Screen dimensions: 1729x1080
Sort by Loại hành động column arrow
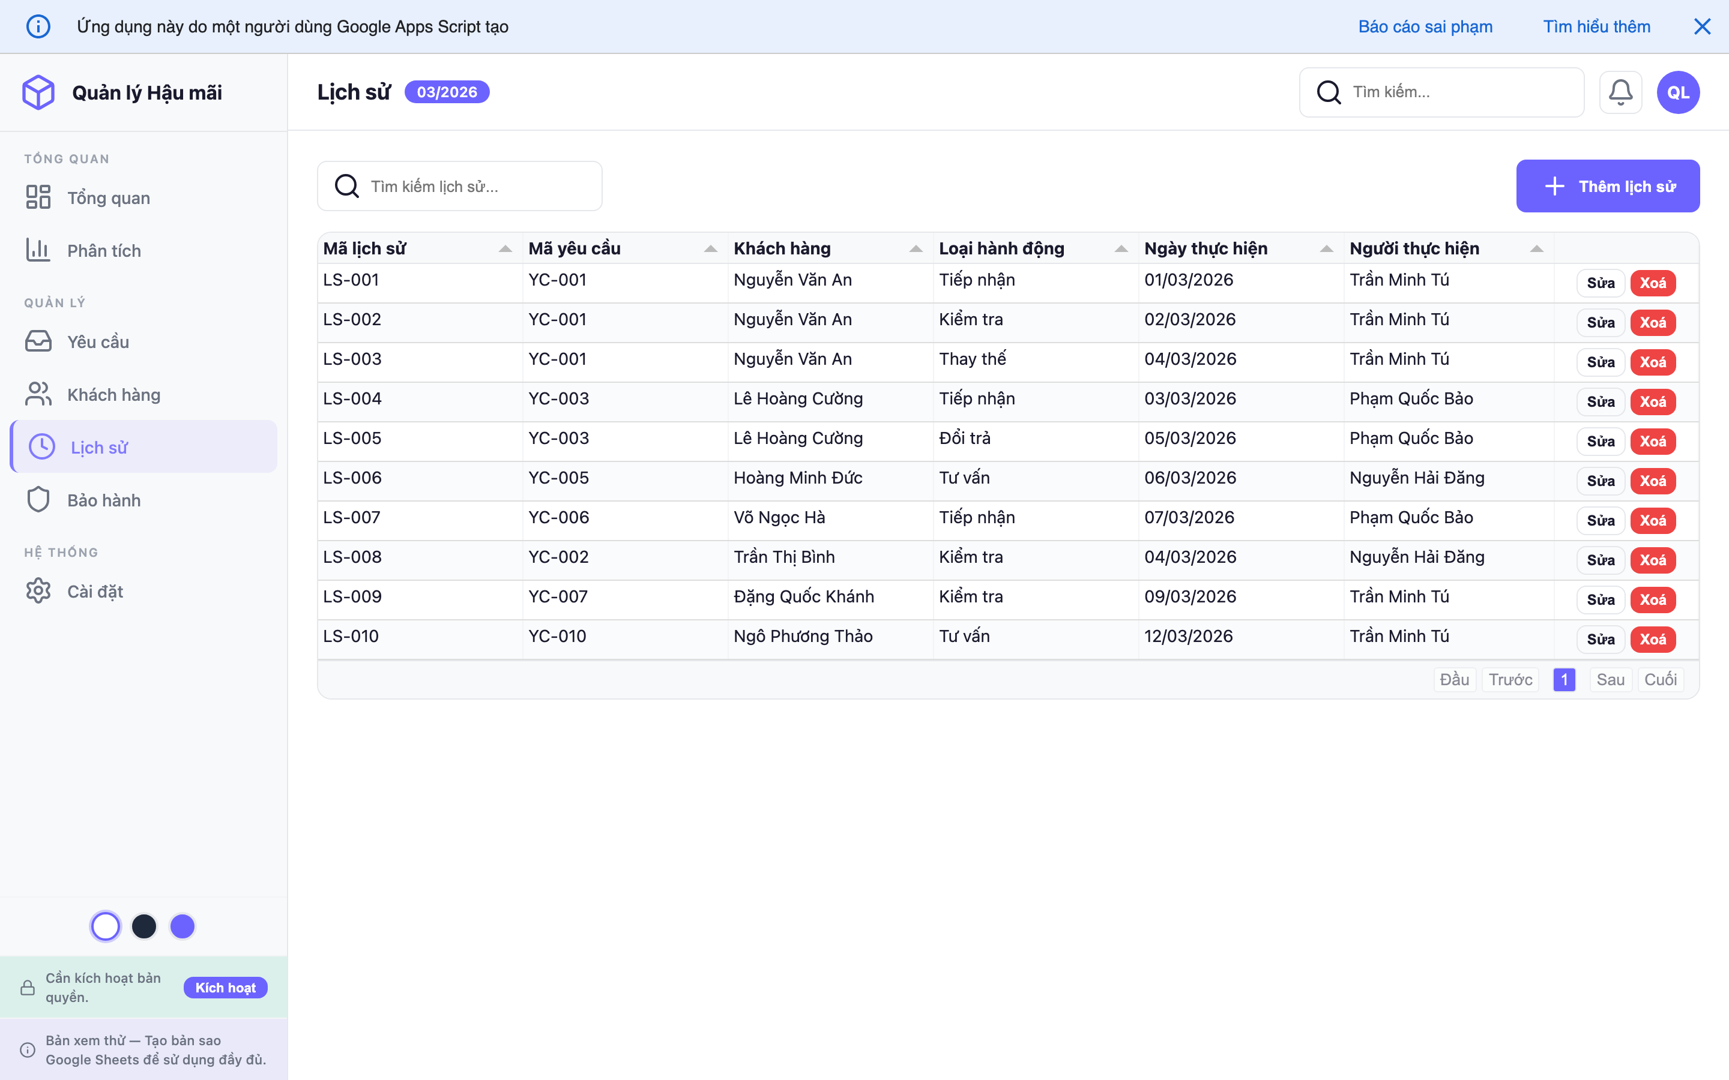point(1121,248)
